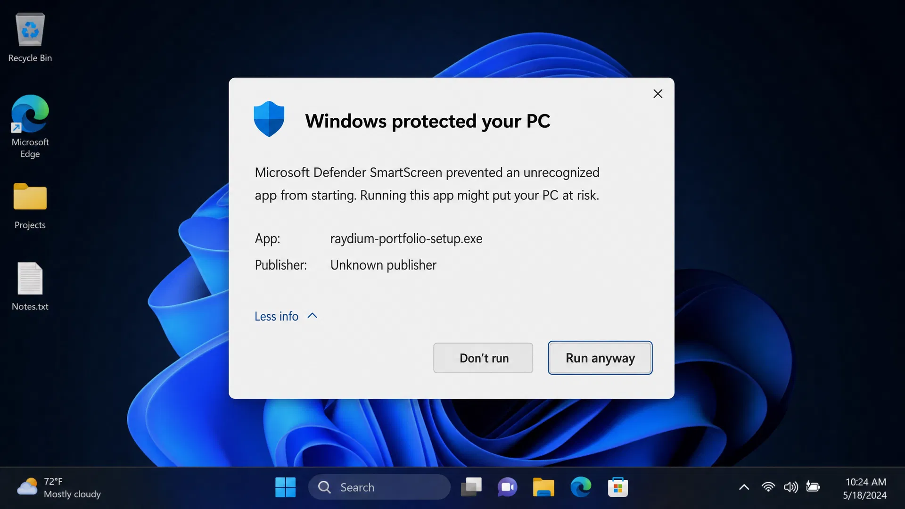Click the Publisher: label

click(x=281, y=265)
